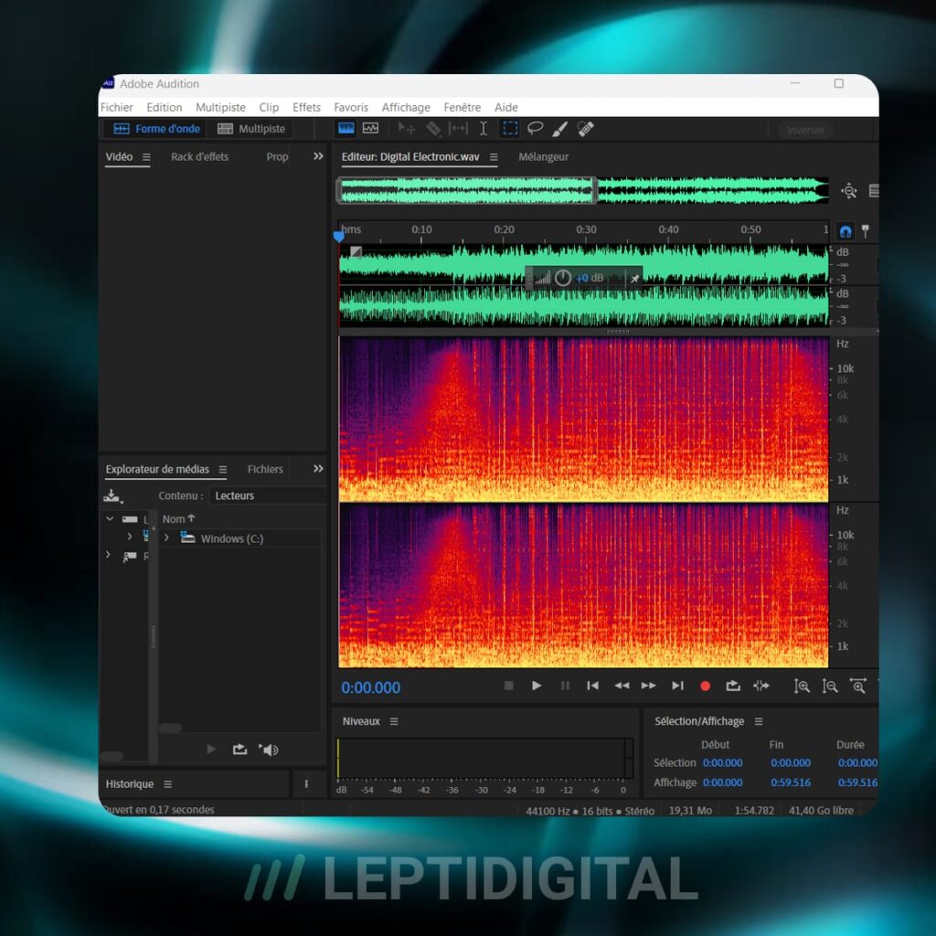The image size is (936, 936).
Task: Select the Slip tool in toolbar
Action: click(x=458, y=128)
